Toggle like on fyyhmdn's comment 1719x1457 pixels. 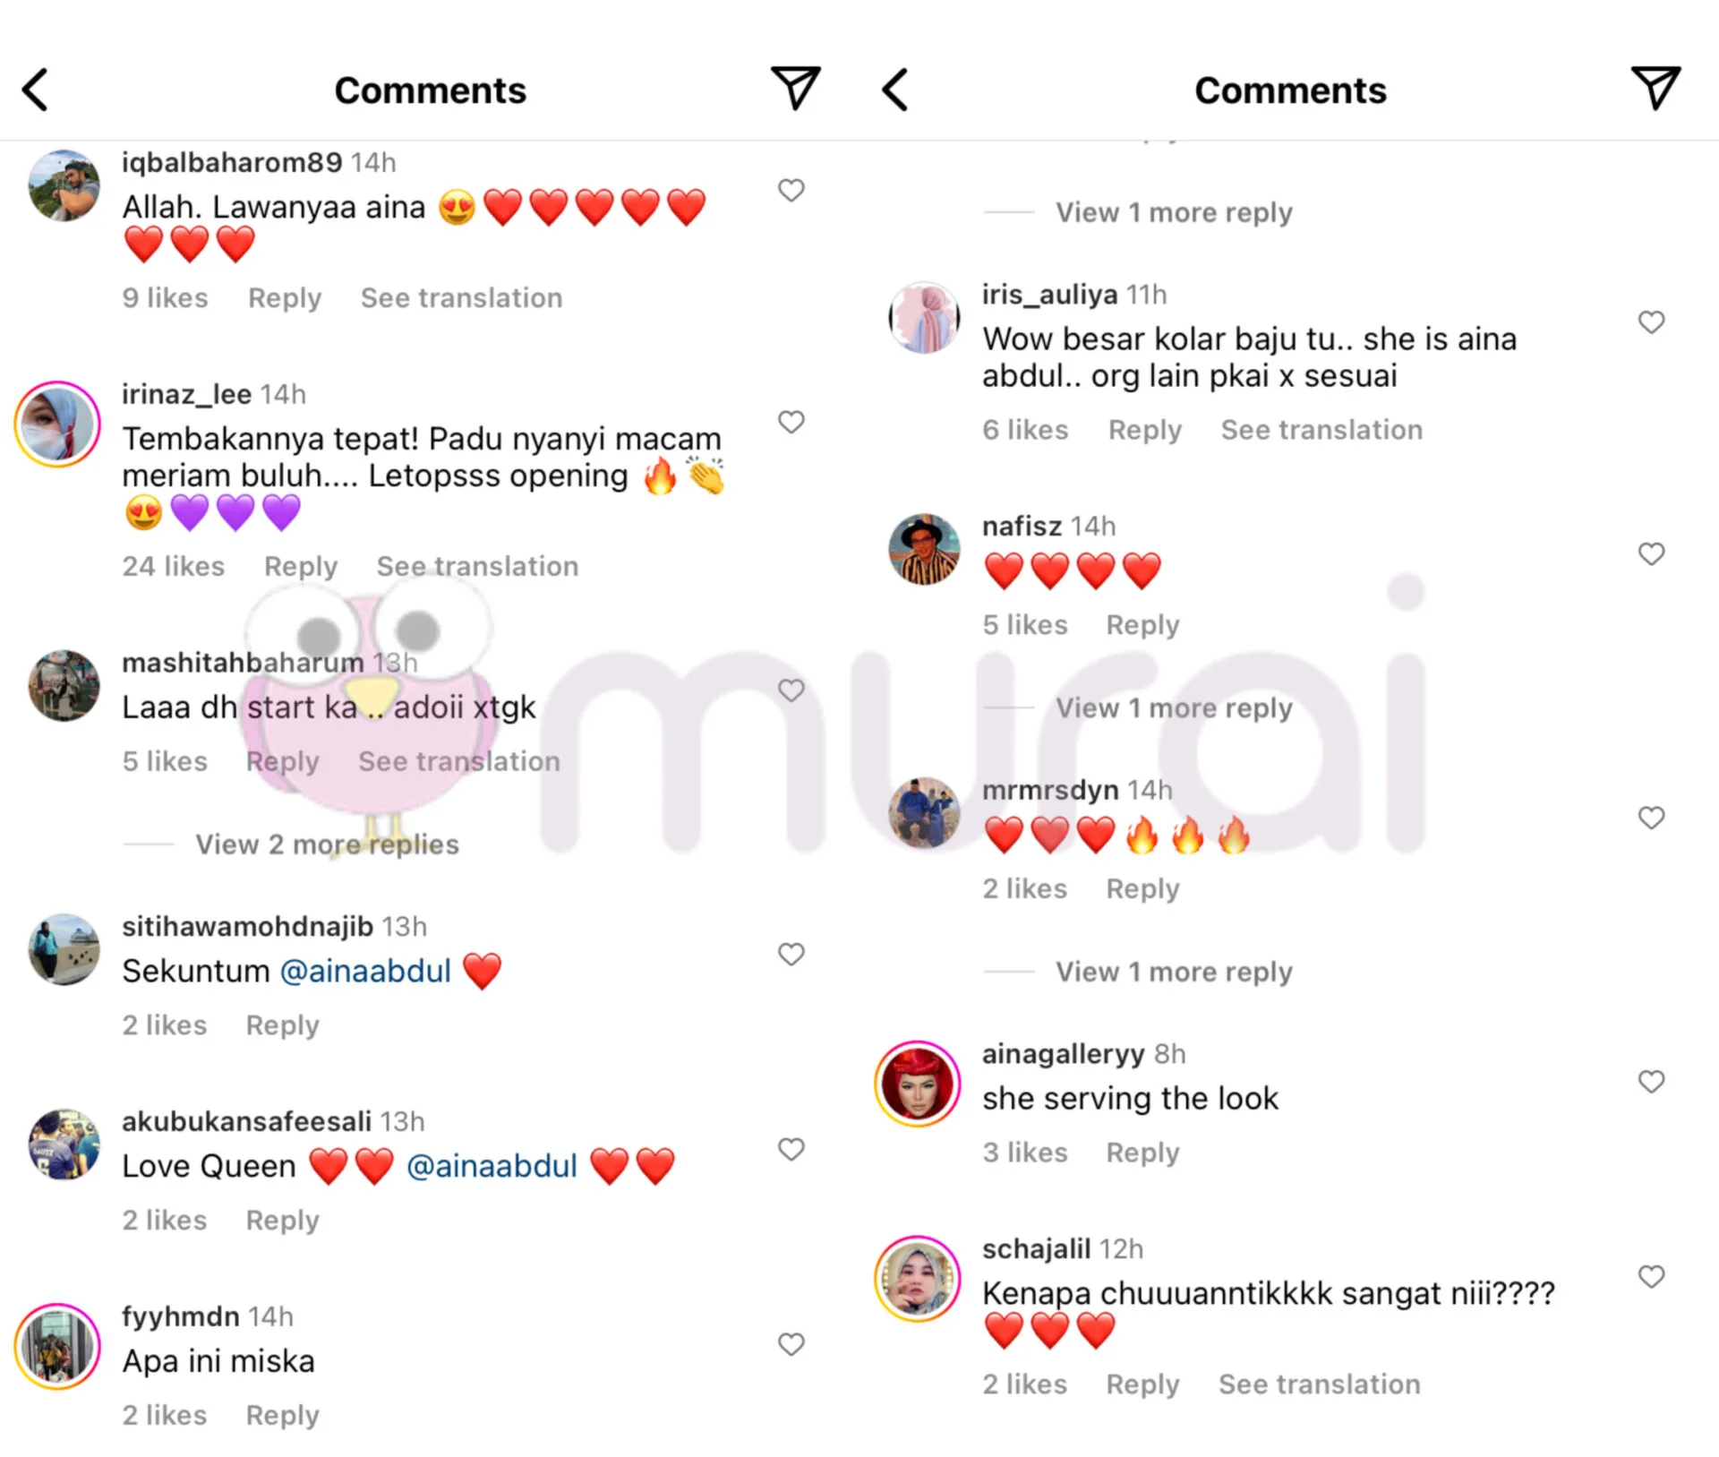(791, 1344)
